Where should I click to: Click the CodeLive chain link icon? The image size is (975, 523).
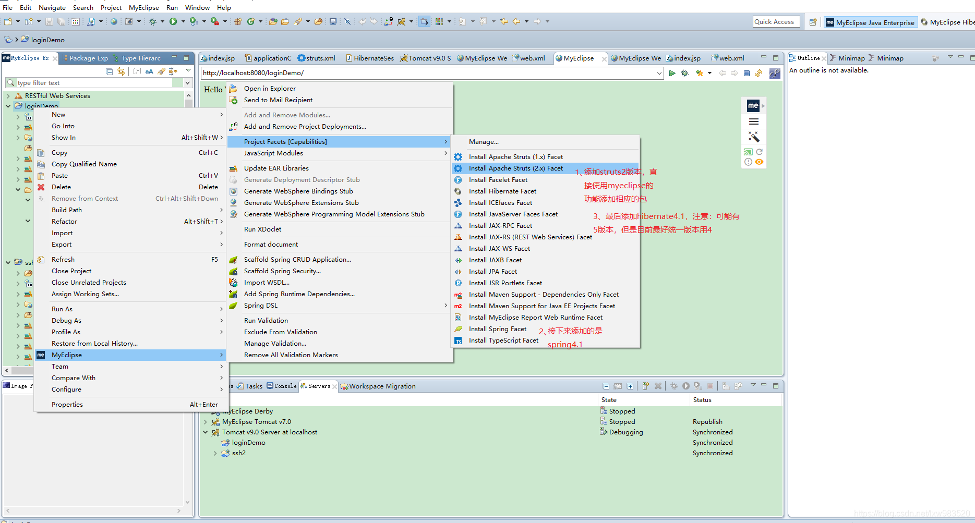pos(775,73)
